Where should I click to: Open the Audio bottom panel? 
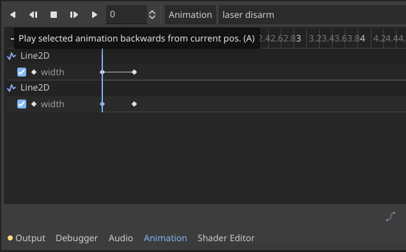pyautogui.click(x=121, y=238)
